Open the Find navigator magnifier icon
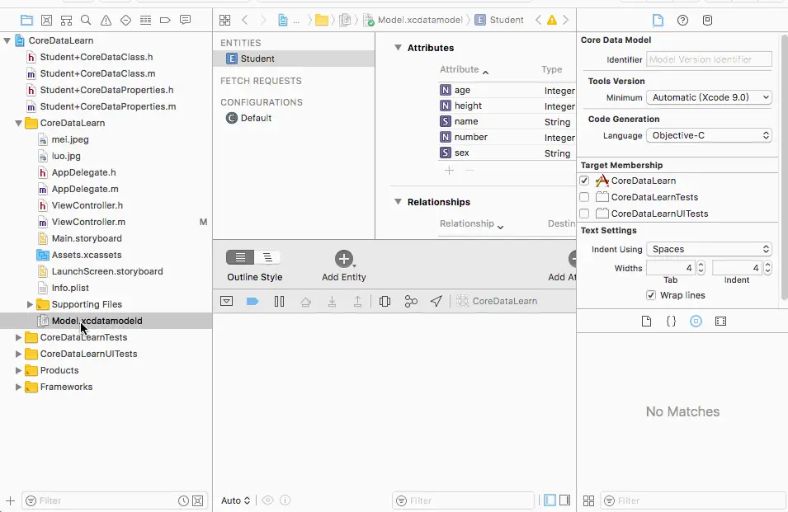This screenshot has height=512, width=788. coord(86,20)
